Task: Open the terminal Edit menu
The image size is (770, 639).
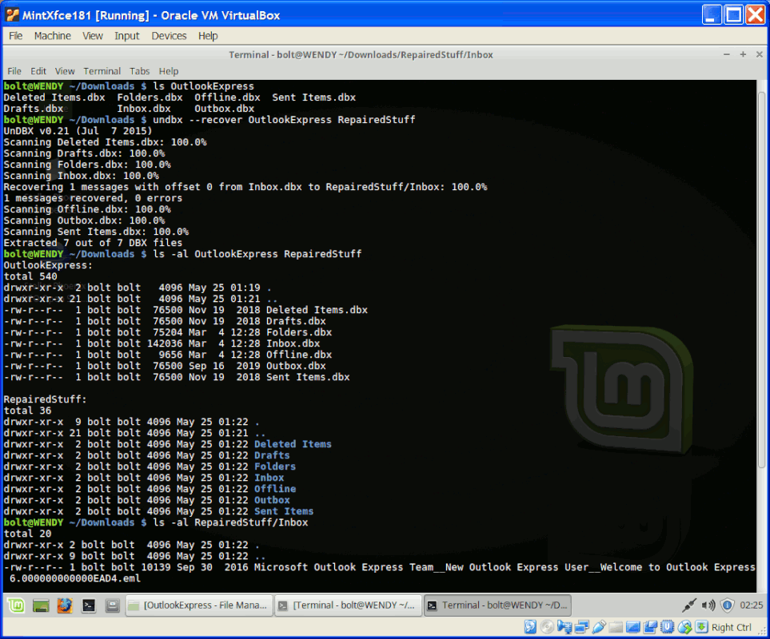Action: (38, 71)
